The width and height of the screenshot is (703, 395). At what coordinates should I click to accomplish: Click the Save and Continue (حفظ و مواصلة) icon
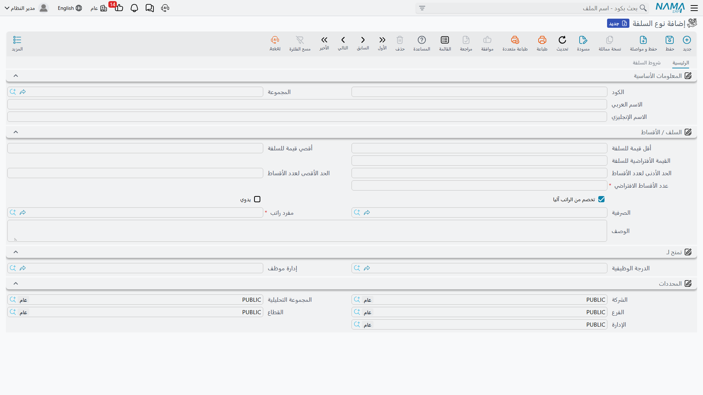click(643, 40)
